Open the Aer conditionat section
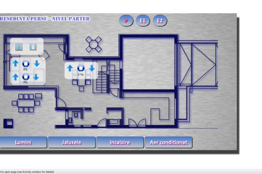Viewport: 262px width, 174px height. (x=169, y=142)
